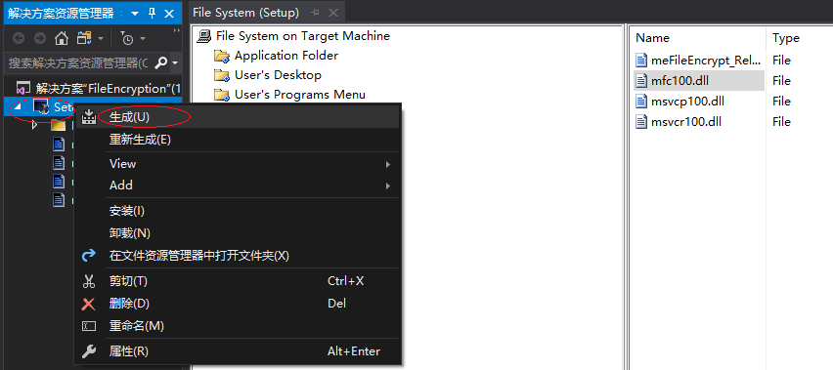Open the switch views dropdown arrow
Screen dimensions: 833x370
(x=101, y=39)
